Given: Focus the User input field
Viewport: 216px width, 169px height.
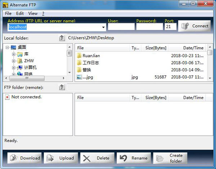Looking at the screenshot, I should pos(121,26).
